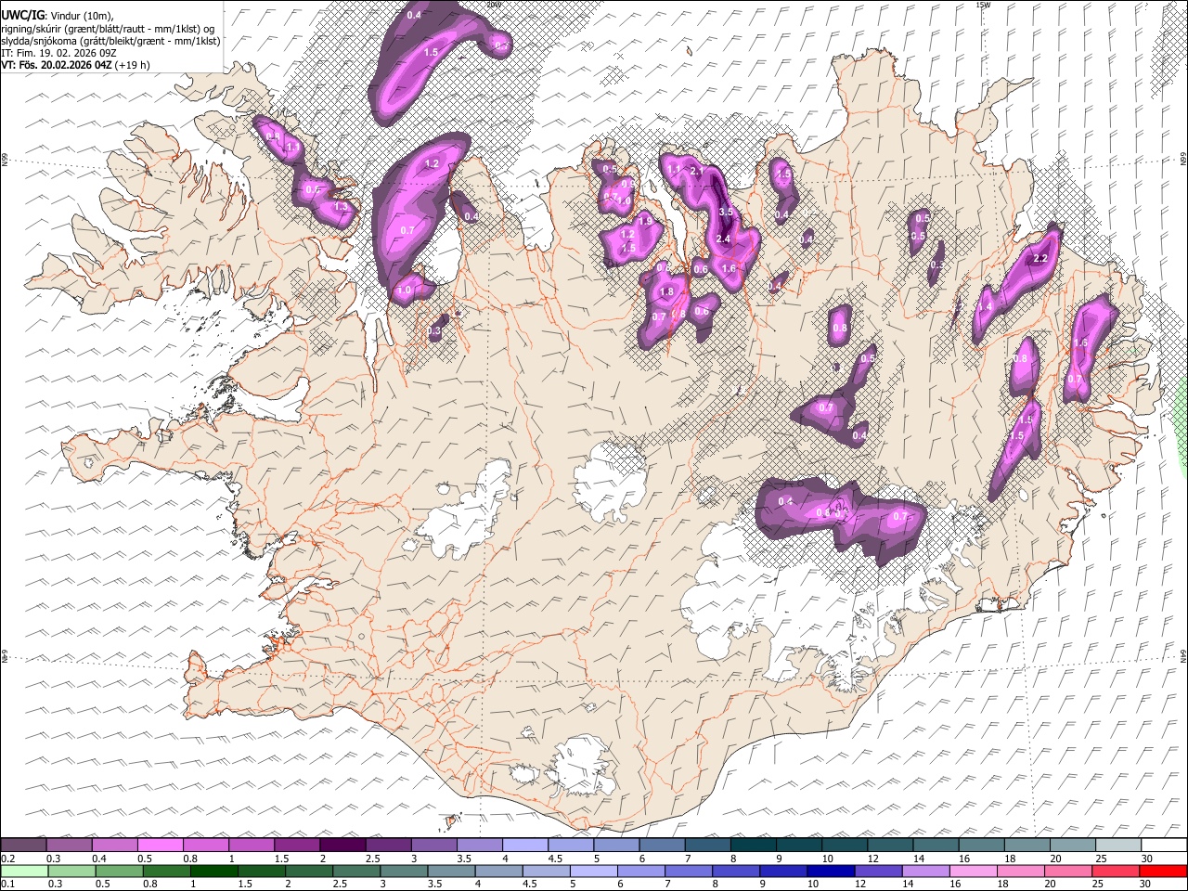Select the Vindur (10m) header text

pos(81,15)
